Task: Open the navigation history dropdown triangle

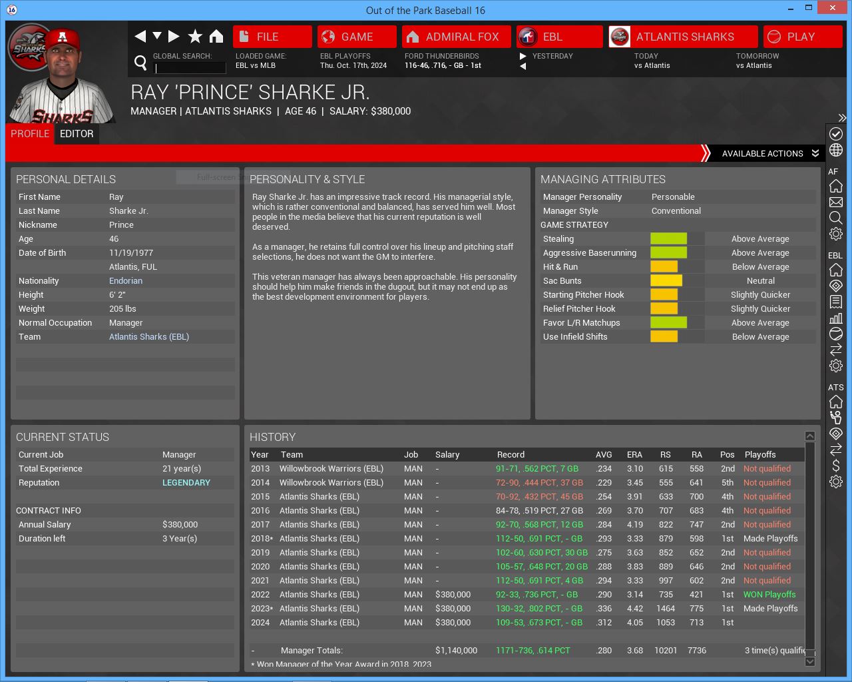Action: 157,36
